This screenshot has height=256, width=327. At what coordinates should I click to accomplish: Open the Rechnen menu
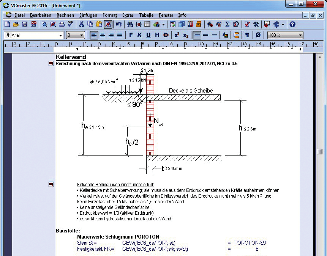[x=65, y=15]
